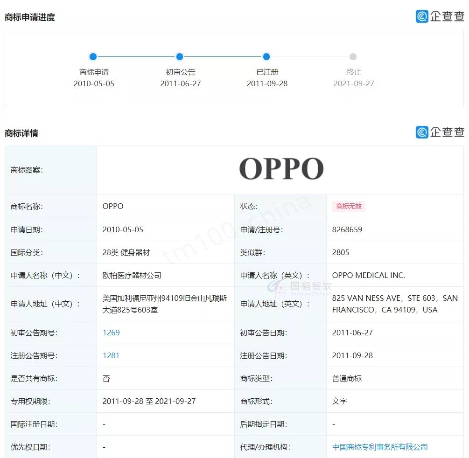Click the 商标图案 label
This screenshot has height=458, width=469.
[x=27, y=170]
